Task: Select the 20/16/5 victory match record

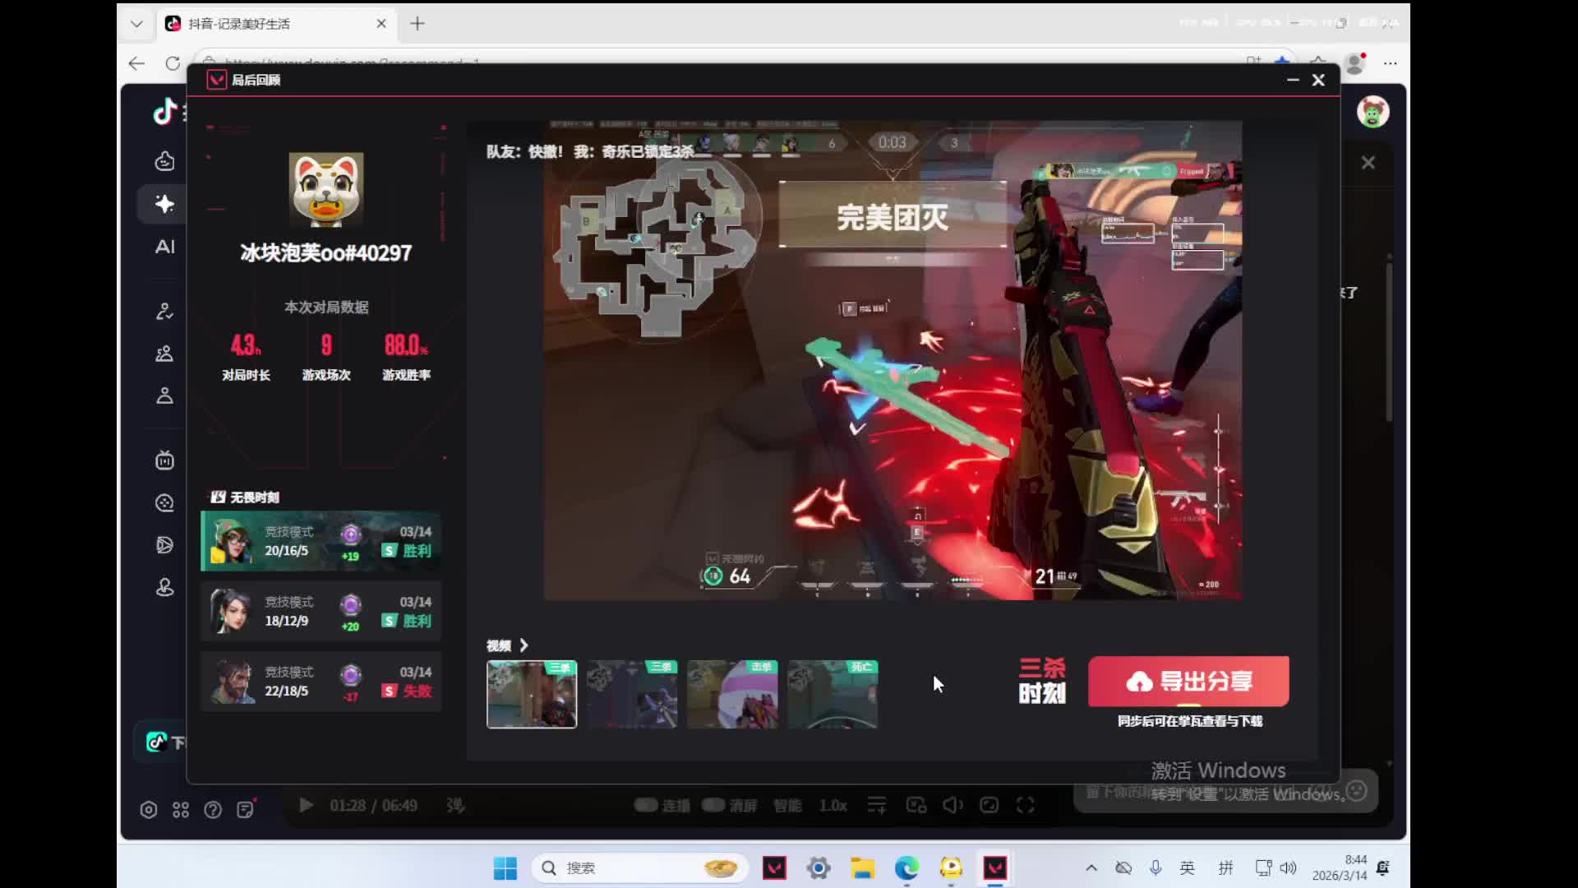Action: pyautogui.click(x=321, y=541)
